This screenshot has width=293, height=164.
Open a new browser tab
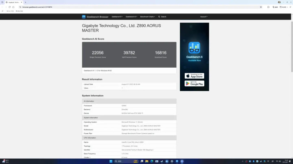coord(25,2)
